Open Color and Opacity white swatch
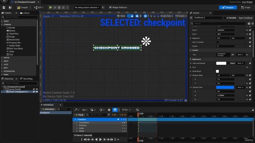 click(221, 63)
